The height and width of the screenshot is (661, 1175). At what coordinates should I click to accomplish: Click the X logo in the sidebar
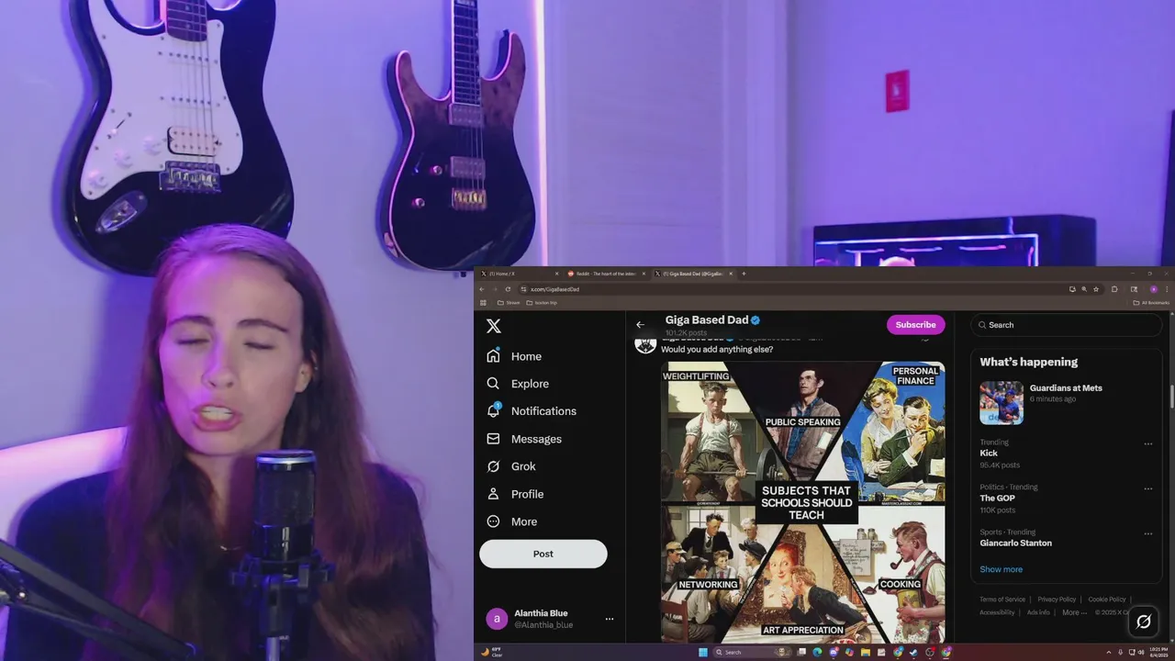[x=493, y=326]
